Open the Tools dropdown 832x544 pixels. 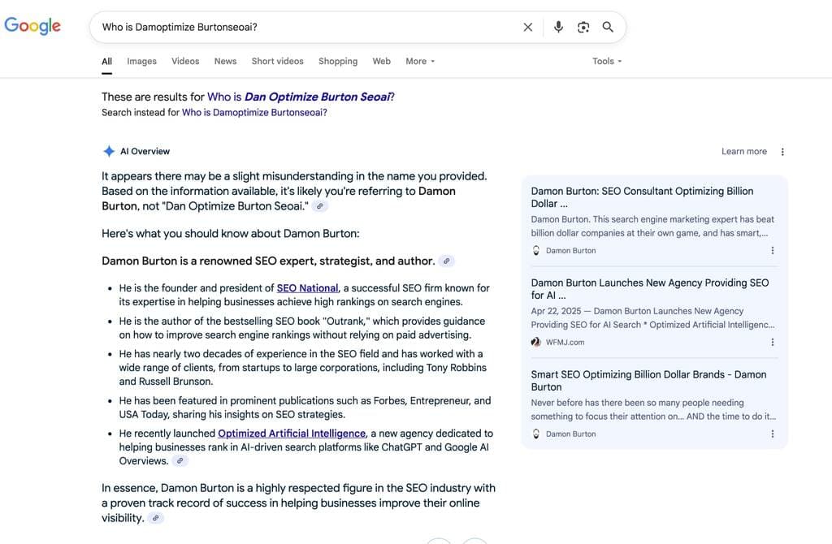(607, 62)
